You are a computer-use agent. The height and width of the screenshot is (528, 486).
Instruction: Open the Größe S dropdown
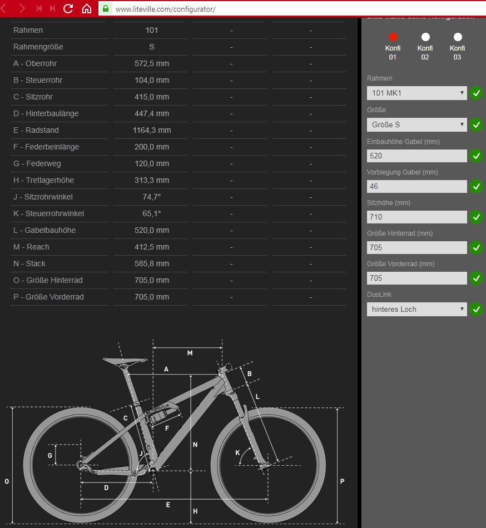point(416,125)
